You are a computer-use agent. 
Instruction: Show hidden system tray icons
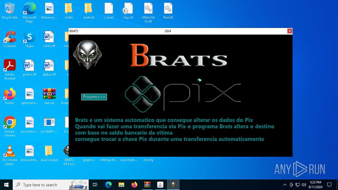click(285, 185)
